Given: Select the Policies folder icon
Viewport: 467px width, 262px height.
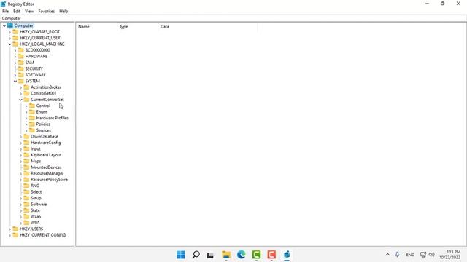Looking at the screenshot, I should pos(32,124).
